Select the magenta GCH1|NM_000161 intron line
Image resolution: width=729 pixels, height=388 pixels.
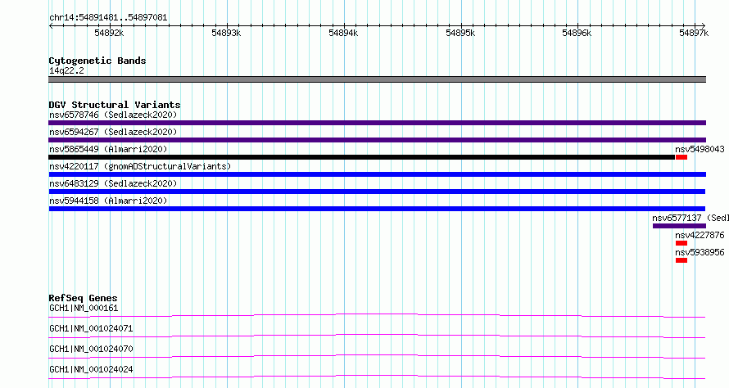click(377, 315)
